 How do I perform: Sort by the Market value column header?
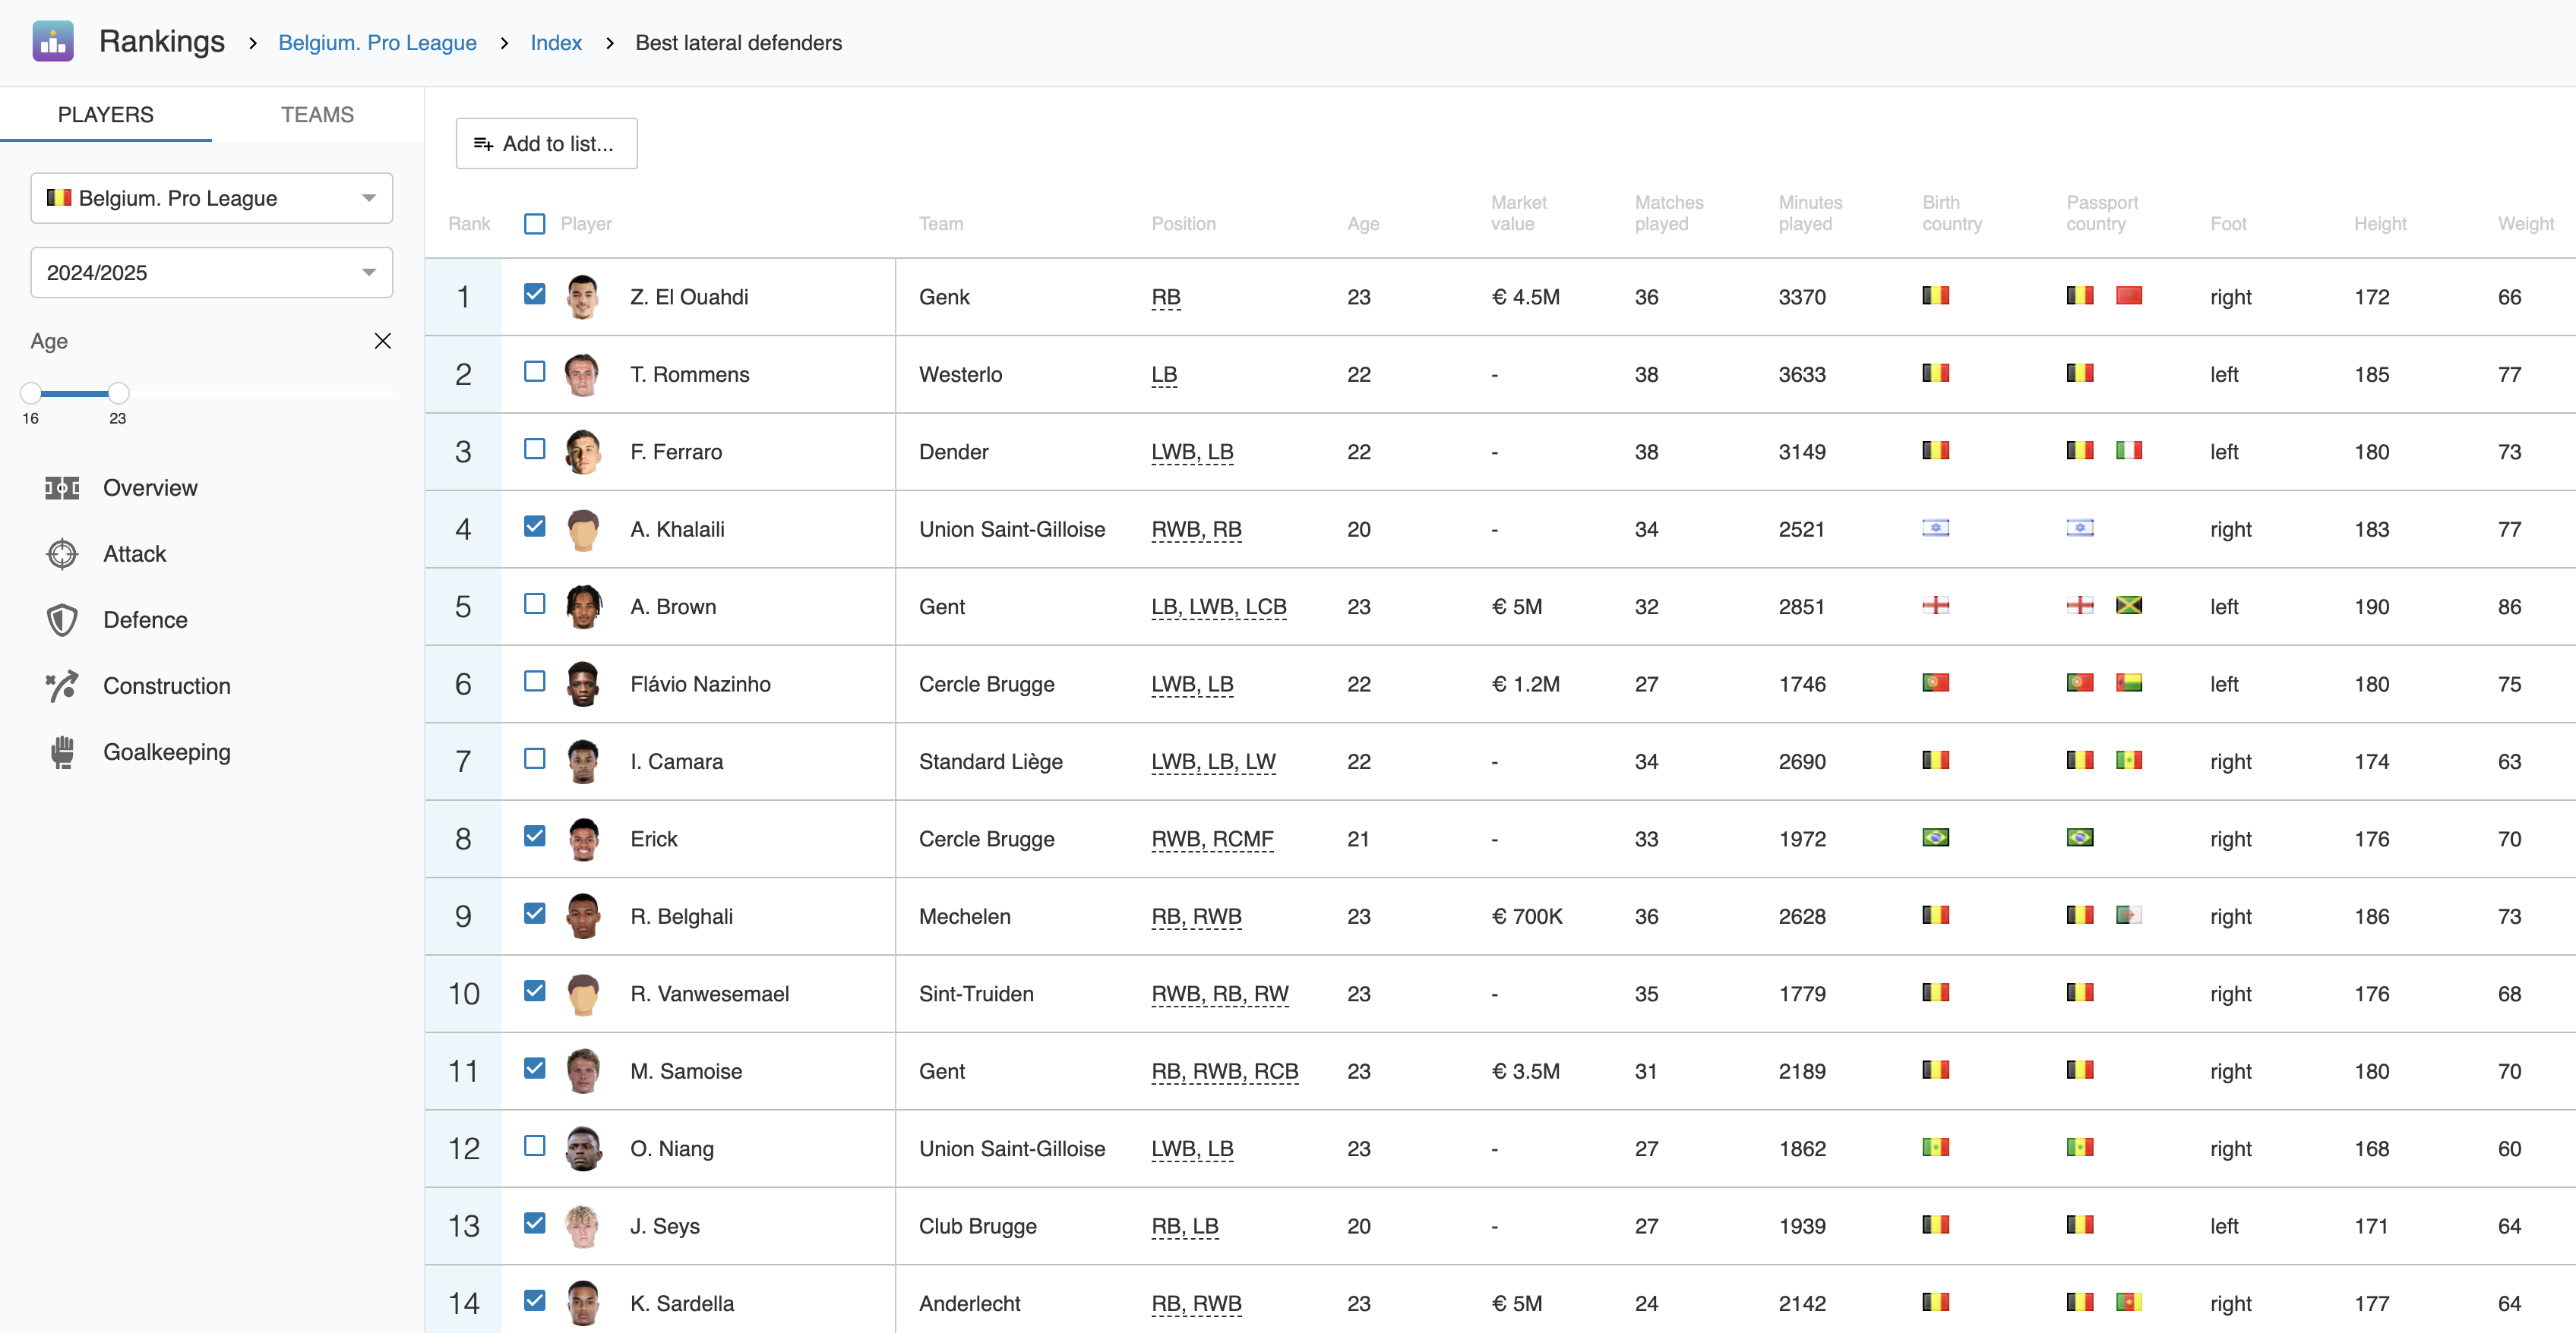[x=1518, y=213]
